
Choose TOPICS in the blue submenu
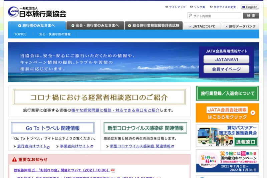click(x=20, y=34)
